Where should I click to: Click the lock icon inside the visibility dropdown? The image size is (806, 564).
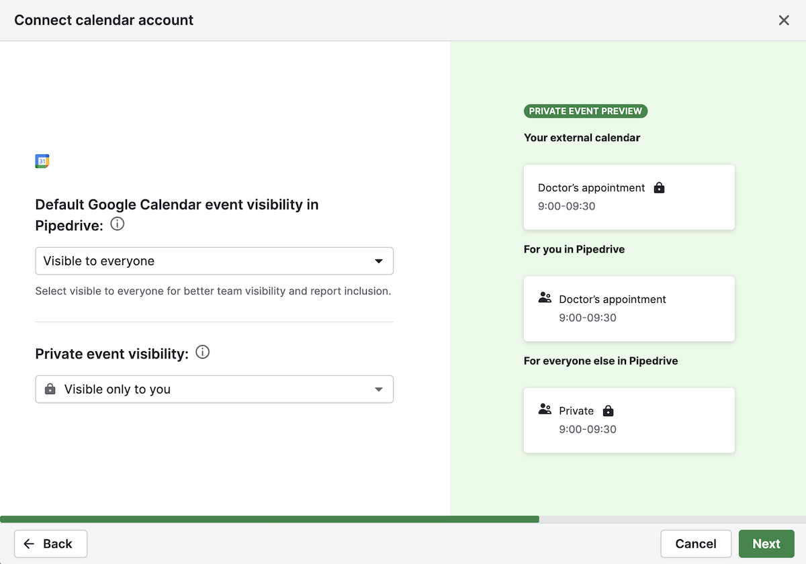coord(50,389)
